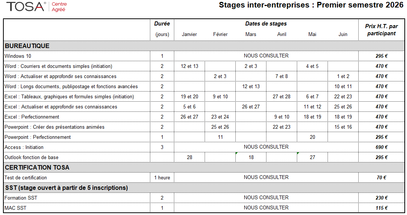
Task: Click the SST section heading
Action: tap(66, 188)
